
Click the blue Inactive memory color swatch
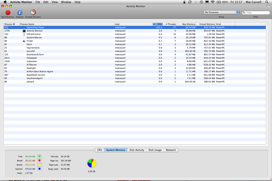pos(39,169)
